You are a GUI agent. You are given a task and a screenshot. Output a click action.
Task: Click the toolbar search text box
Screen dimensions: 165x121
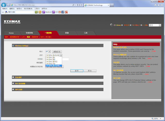25,12
